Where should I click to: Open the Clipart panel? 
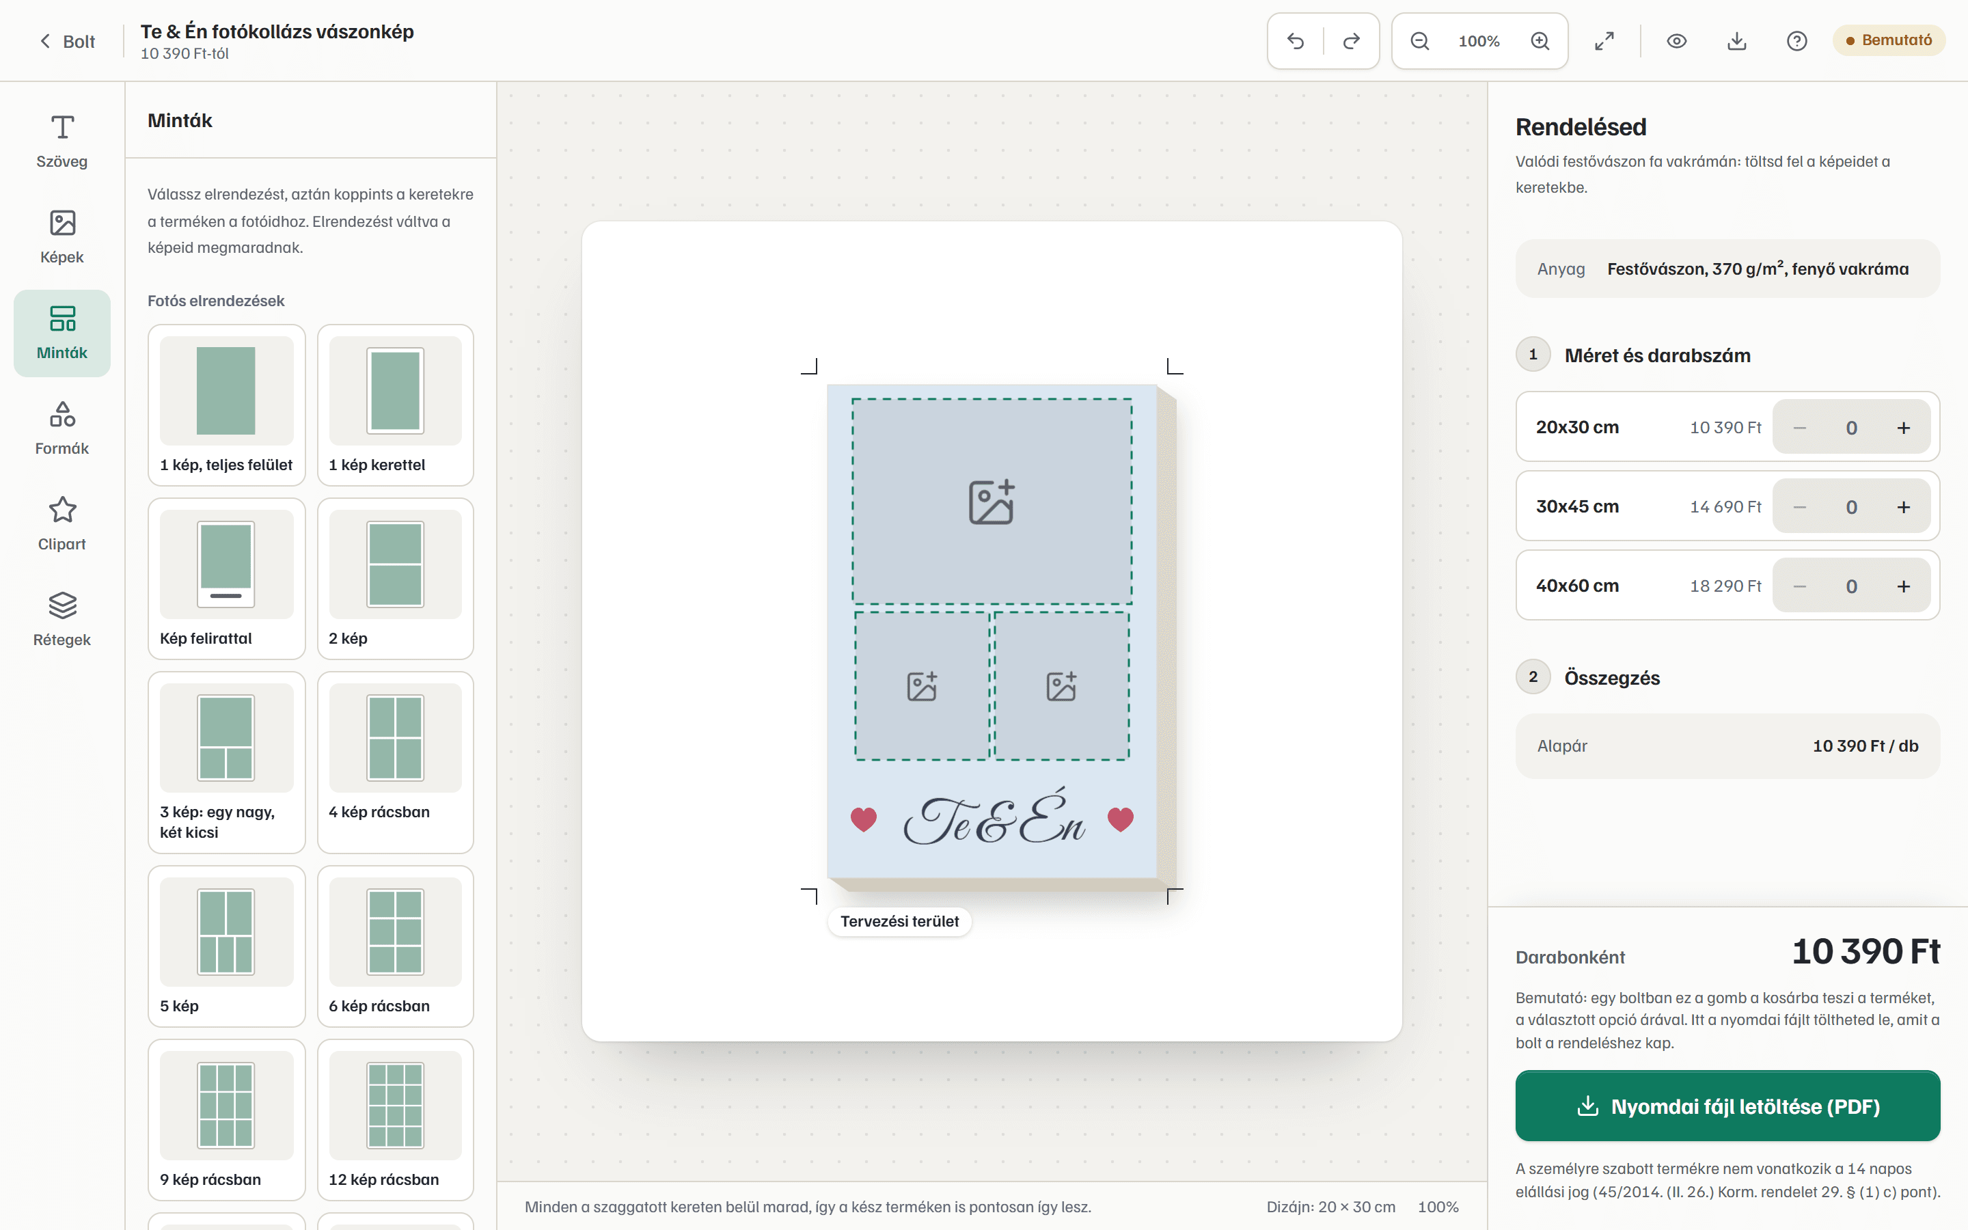coord(61,525)
